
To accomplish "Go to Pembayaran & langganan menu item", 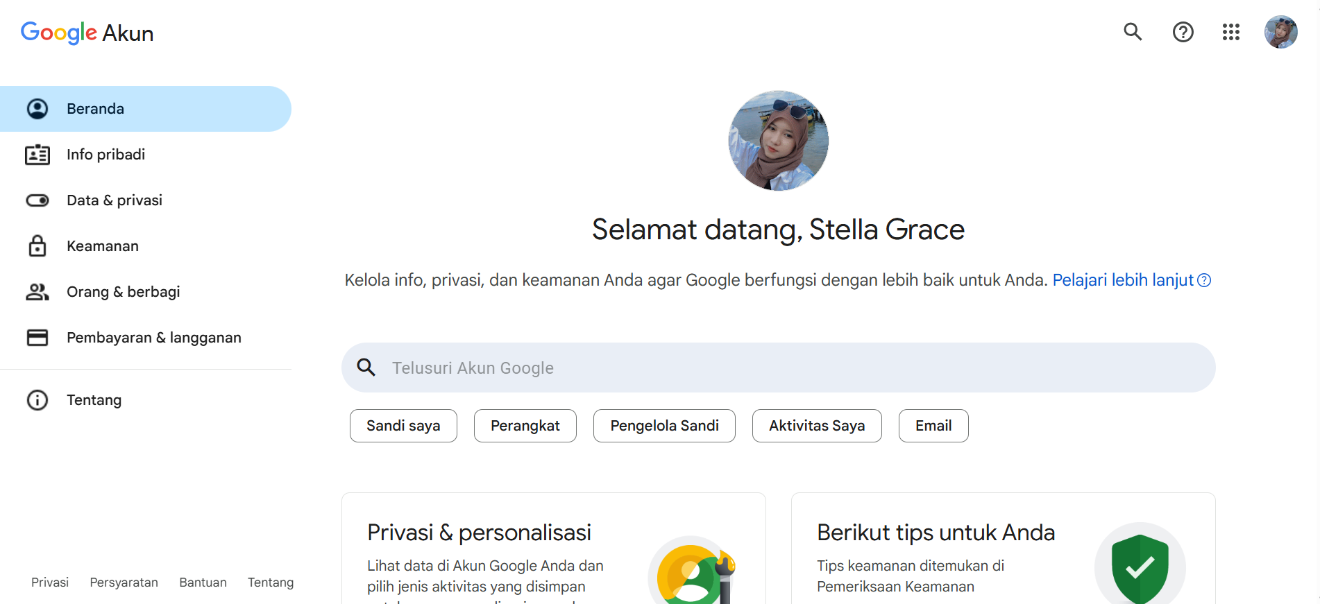I will [146, 338].
